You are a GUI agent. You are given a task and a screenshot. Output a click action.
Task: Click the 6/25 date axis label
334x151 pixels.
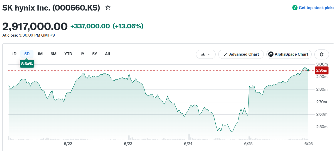point(248,144)
